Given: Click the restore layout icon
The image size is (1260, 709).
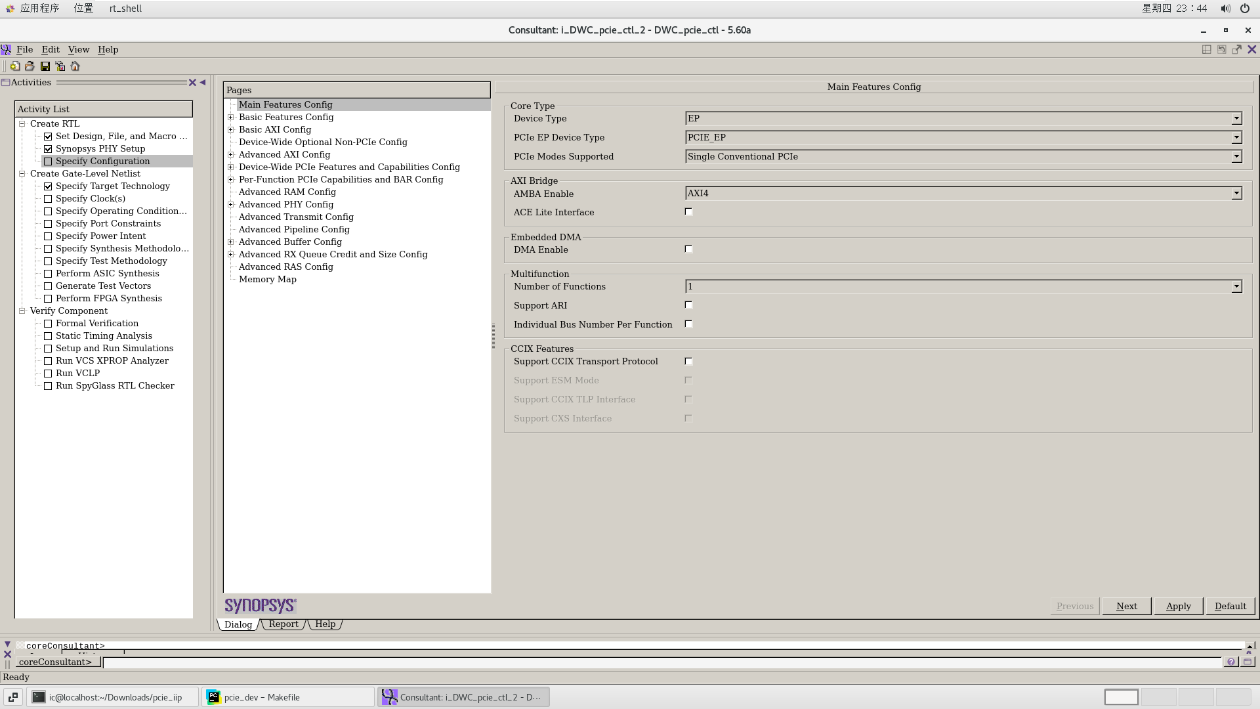Looking at the screenshot, I should [1221, 50].
